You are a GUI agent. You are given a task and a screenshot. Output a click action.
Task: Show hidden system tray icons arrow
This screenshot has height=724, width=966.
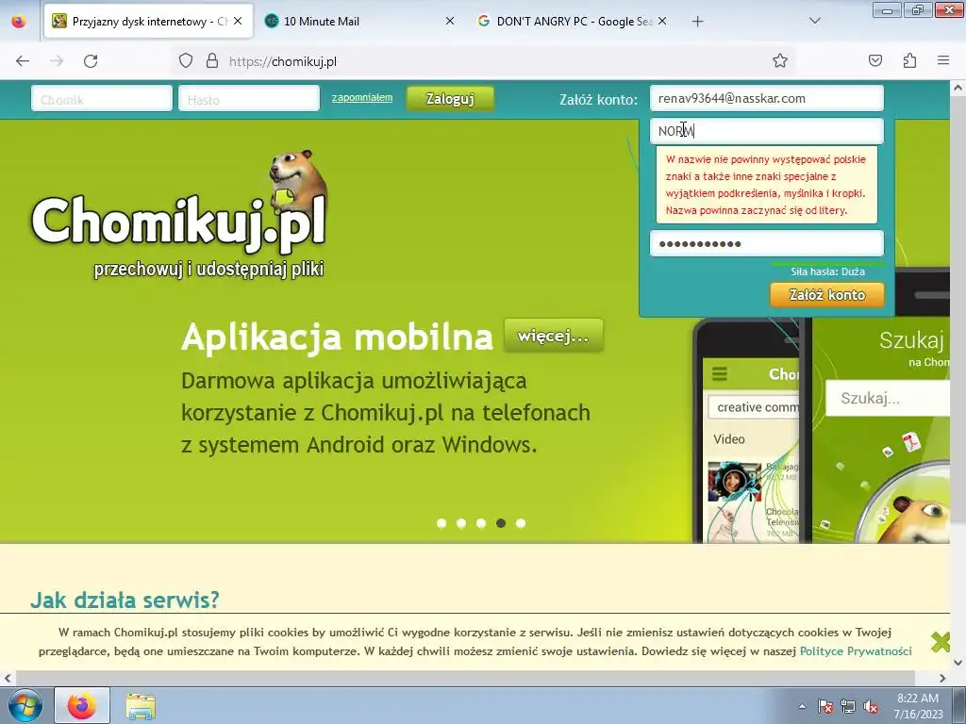pyautogui.click(x=802, y=706)
